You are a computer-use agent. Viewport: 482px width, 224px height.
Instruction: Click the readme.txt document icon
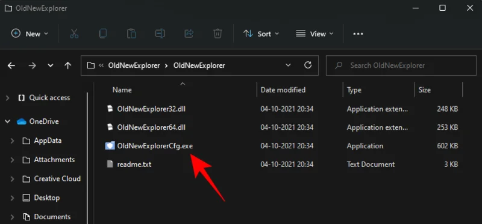click(110, 164)
